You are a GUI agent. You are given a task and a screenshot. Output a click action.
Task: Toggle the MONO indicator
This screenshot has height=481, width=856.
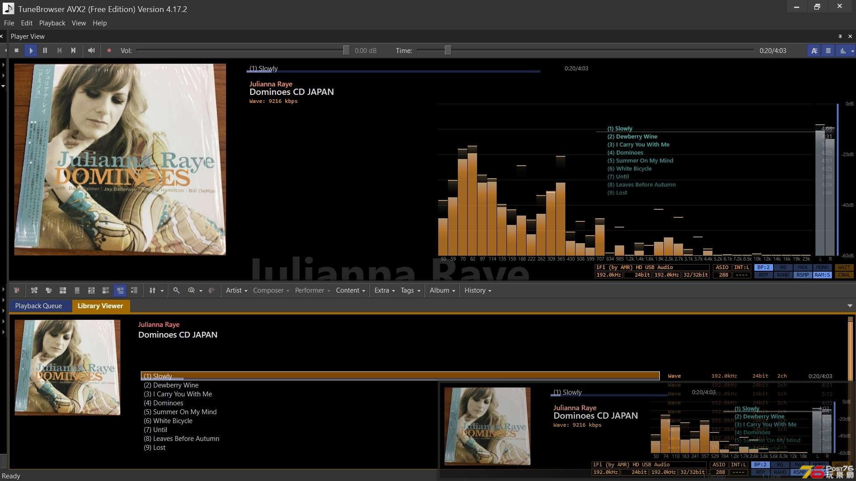[x=822, y=268]
